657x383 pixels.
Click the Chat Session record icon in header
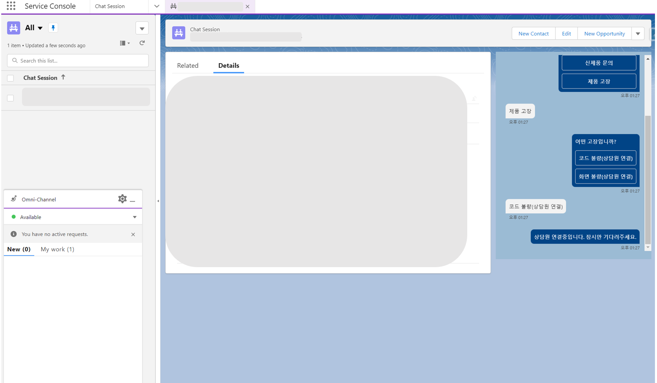point(178,33)
